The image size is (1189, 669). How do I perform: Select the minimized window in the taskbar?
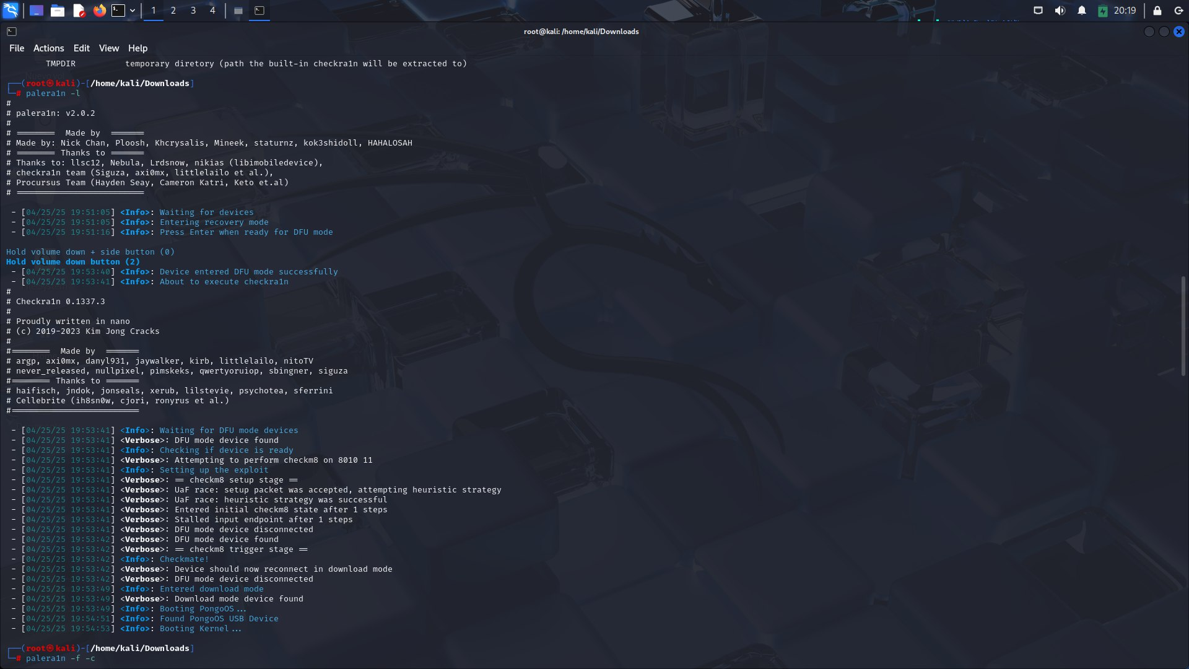click(238, 11)
